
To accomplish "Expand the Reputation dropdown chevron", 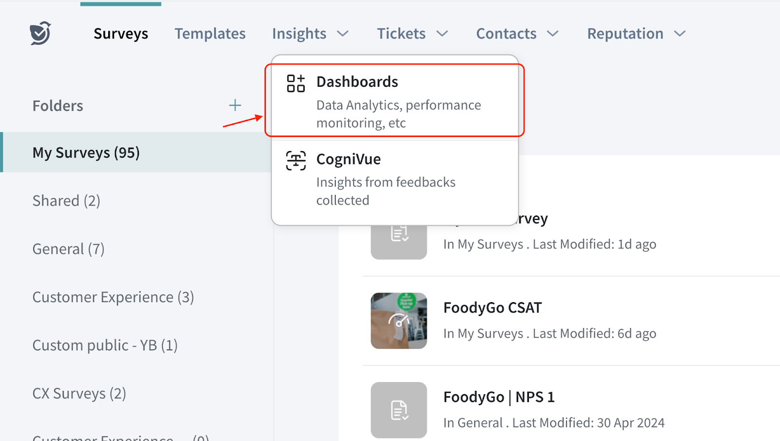I will pyautogui.click(x=680, y=34).
